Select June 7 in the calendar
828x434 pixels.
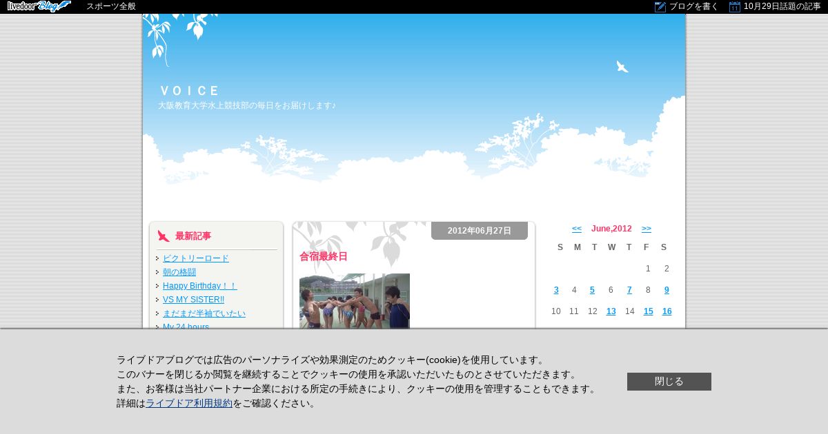629,290
